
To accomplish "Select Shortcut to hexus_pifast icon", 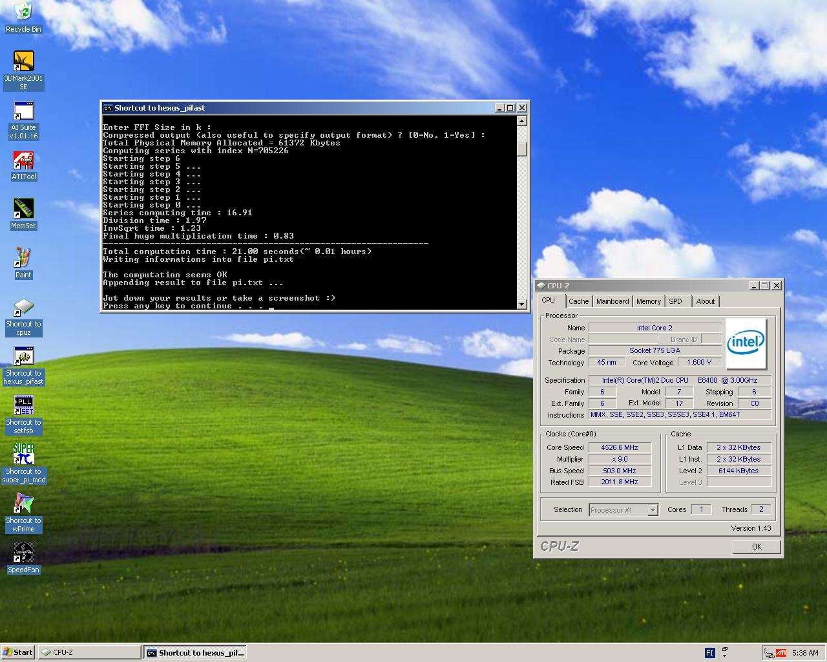I will [x=23, y=367].
